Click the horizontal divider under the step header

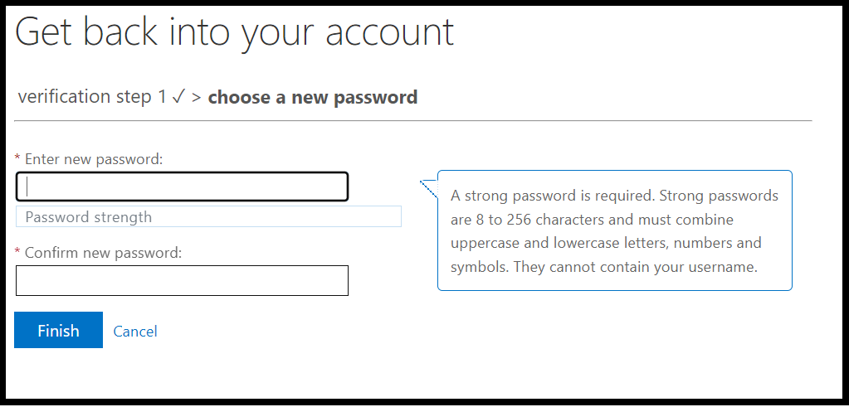(413, 121)
